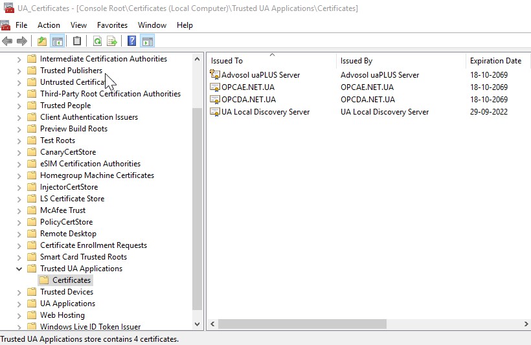Image resolution: width=531 pixels, height=345 pixels.
Task: Expand the LS Certificate Store node
Action: tap(19, 199)
